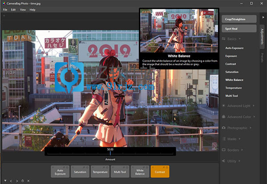Click the X icon in bottom-left bar
The image size is (267, 184).
[28, 180]
